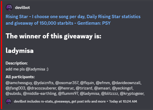This screenshot has width=153, height=110.
Task: Click the @ladymisa mention in description
Action: point(35,69)
